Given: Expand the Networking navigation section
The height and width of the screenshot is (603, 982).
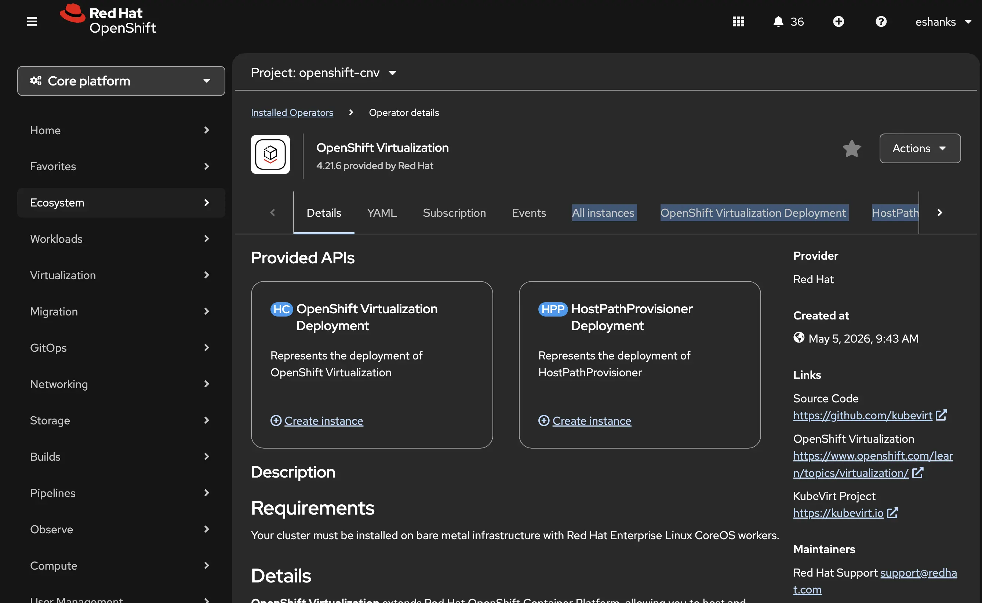Looking at the screenshot, I should (x=121, y=384).
